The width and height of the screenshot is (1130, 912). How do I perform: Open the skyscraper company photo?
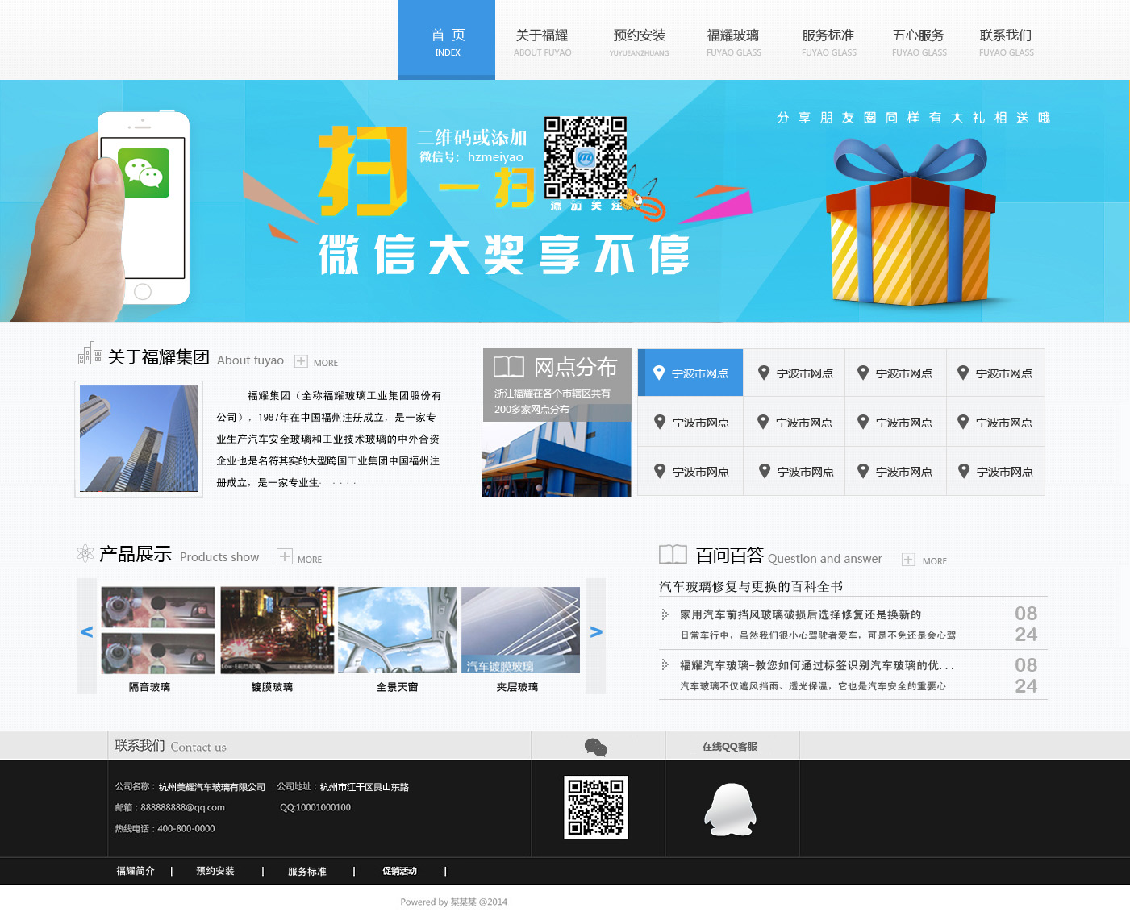point(139,439)
